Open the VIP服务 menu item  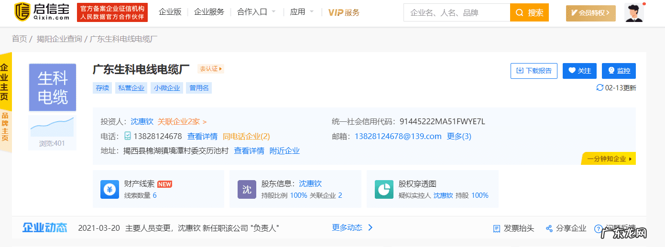(x=344, y=12)
